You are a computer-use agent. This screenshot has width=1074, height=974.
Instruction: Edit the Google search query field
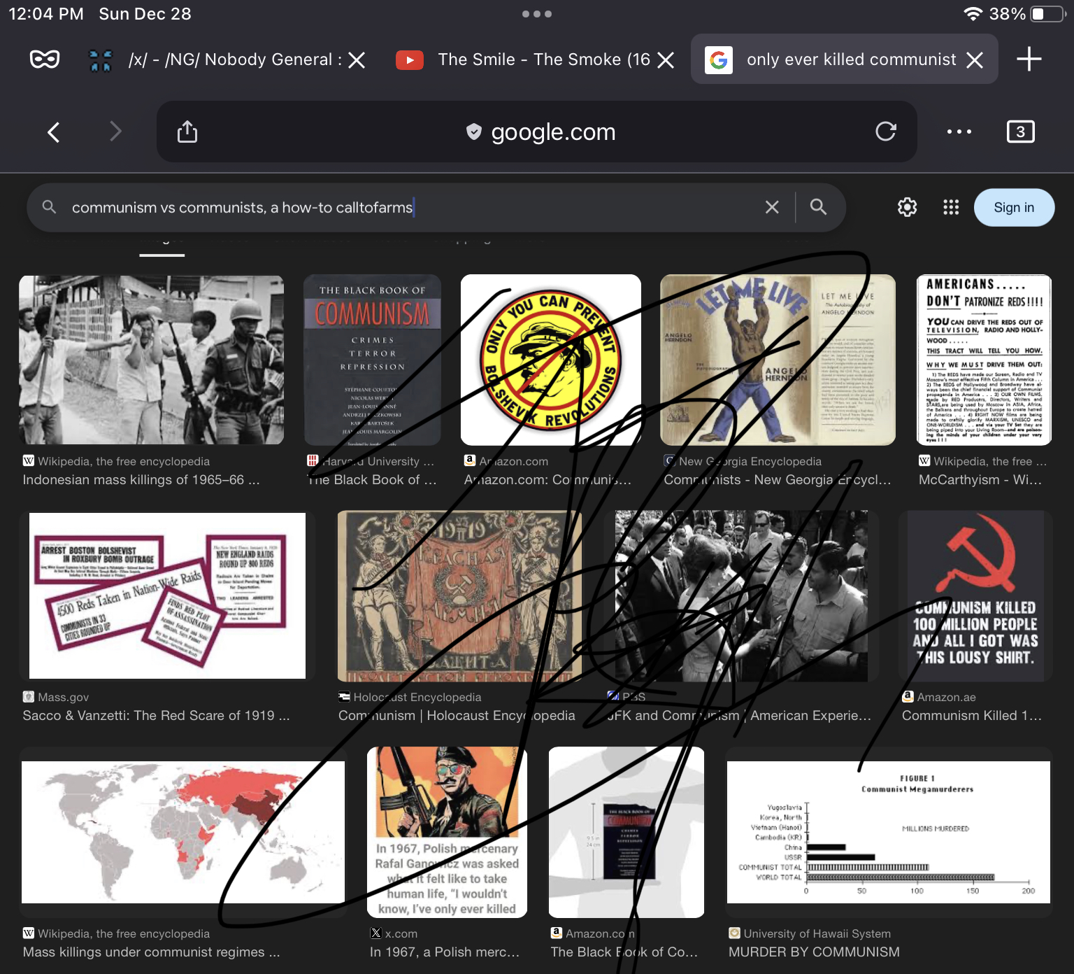point(413,207)
